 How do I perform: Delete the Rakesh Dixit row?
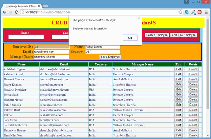tap(193, 110)
